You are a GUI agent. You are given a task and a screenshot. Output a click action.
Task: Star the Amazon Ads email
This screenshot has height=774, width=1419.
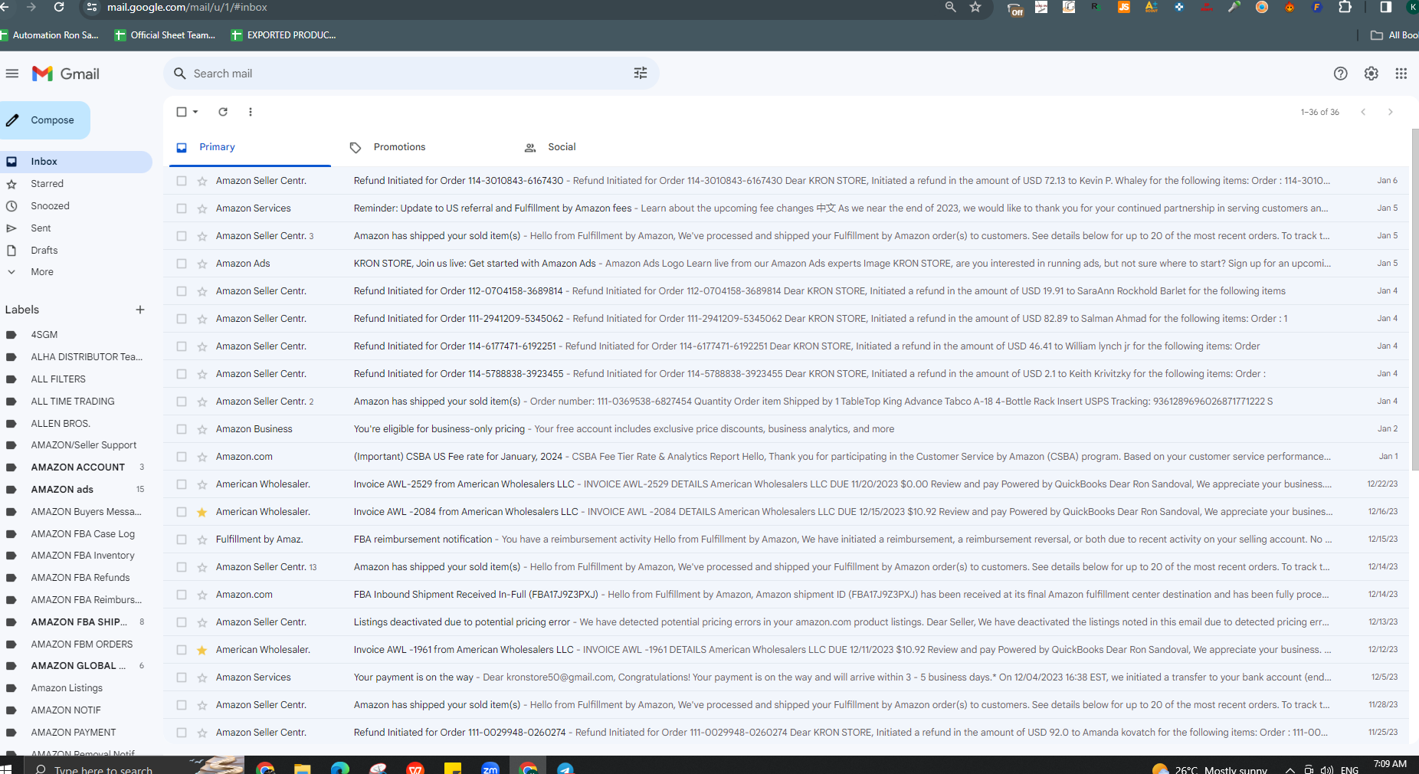point(202,264)
